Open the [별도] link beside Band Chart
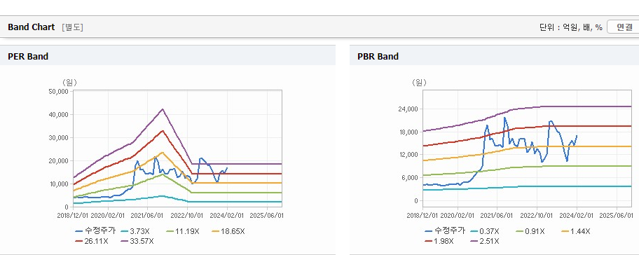639x255 pixels. coord(72,27)
